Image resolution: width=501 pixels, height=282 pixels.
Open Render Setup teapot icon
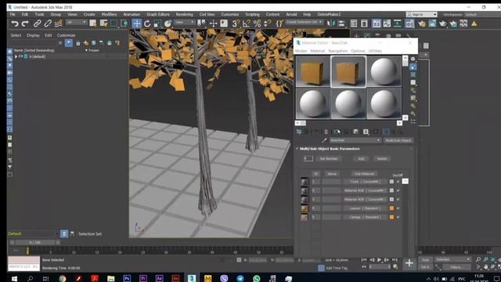click(422, 23)
